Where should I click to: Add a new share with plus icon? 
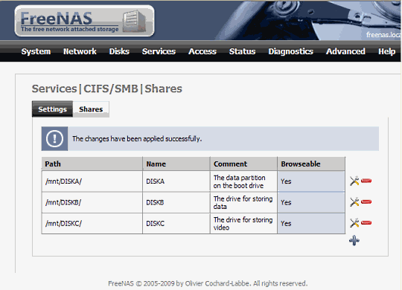pos(354,240)
